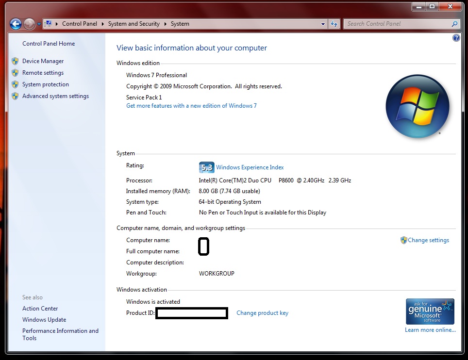The width and height of the screenshot is (468, 360).
Task: Click the shield icon beside System protection
Action: 15,84
